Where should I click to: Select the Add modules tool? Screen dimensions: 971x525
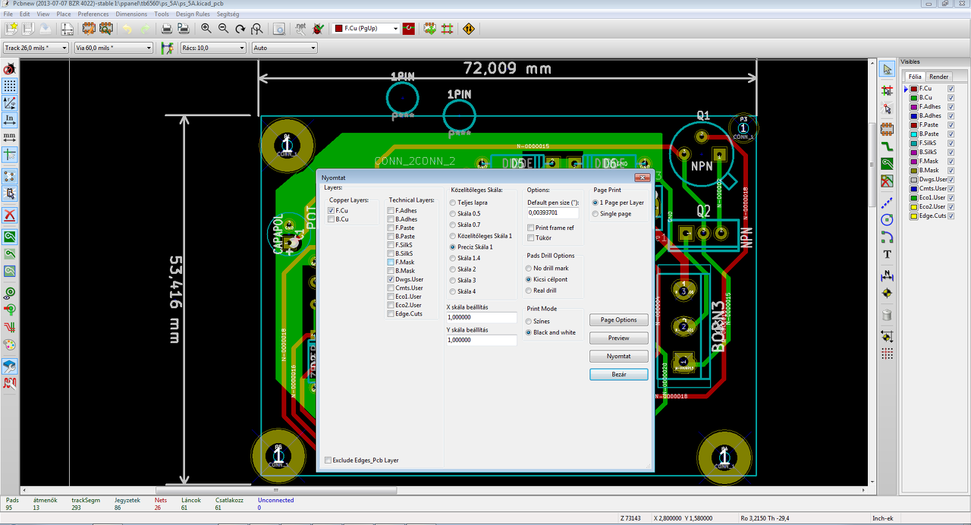coord(887,128)
